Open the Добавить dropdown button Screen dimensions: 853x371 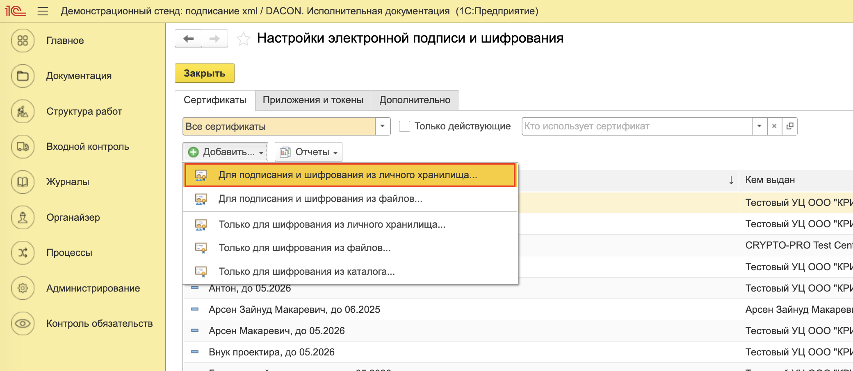pyautogui.click(x=226, y=152)
